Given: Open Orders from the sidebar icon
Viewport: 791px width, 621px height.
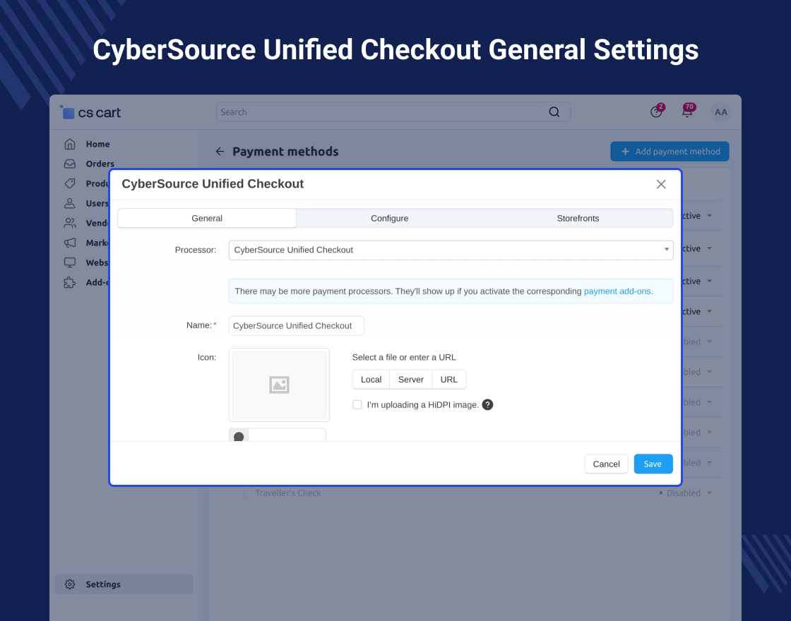Looking at the screenshot, I should (x=70, y=164).
